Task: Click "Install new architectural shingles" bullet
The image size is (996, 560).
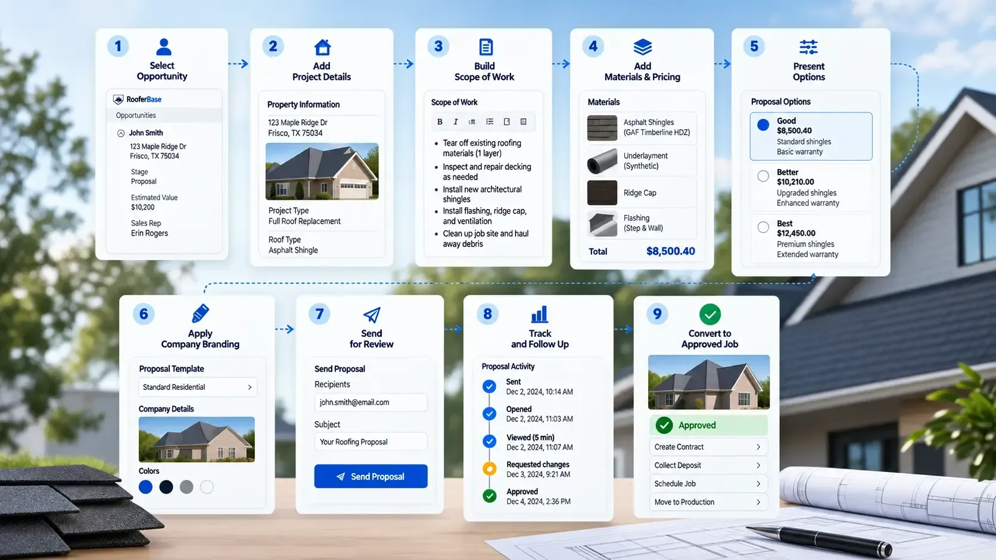Action: click(482, 194)
